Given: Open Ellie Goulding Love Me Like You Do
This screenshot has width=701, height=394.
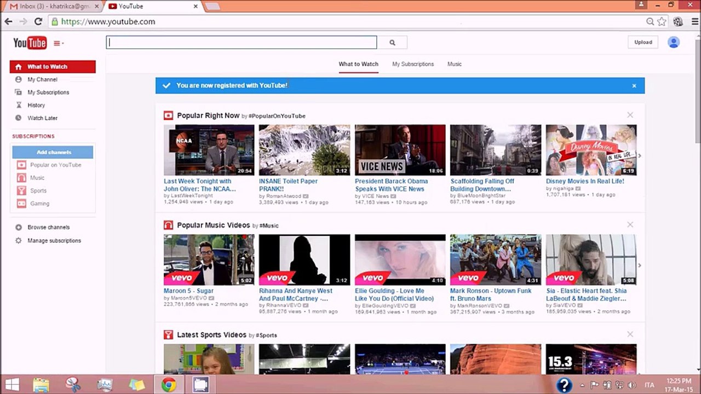Looking at the screenshot, I should (394, 294).
